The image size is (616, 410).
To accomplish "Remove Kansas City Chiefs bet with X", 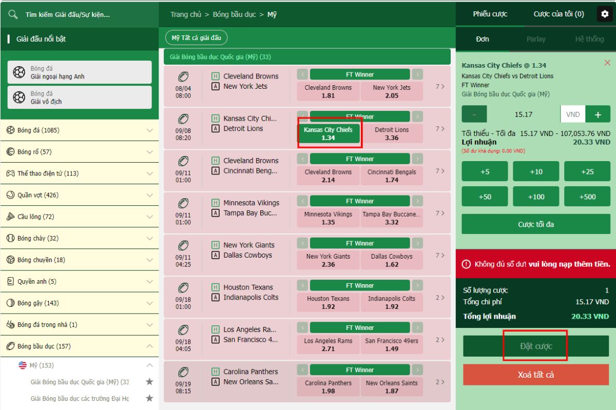I will pyautogui.click(x=607, y=63).
